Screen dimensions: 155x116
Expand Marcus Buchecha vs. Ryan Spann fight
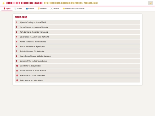click(x=77, y=46)
